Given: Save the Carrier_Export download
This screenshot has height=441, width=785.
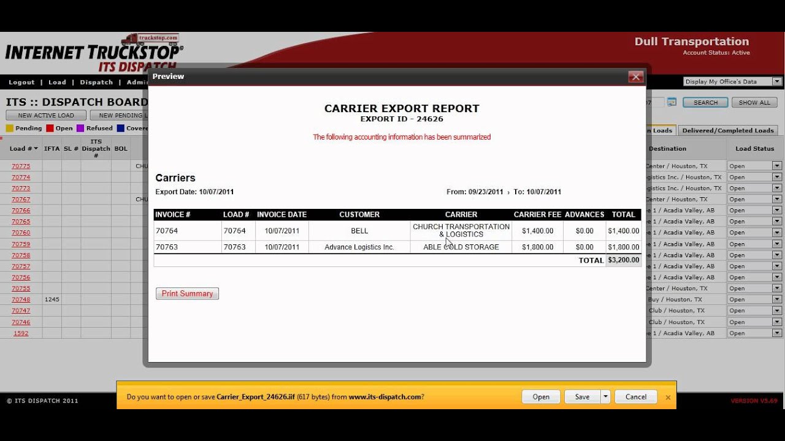Looking at the screenshot, I should click(x=582, y=397).
